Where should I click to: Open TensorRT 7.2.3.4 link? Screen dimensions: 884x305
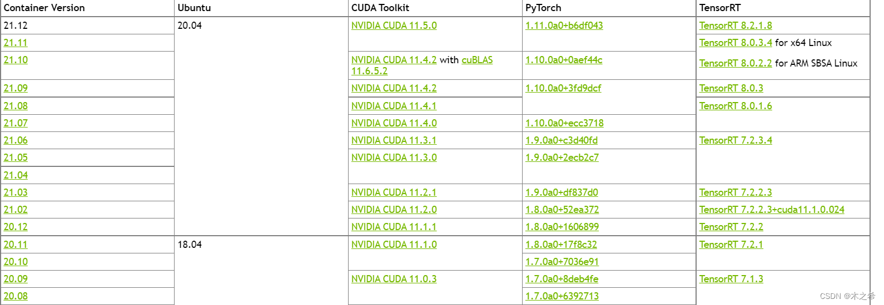pyautogui.click(x=736, y=140)
